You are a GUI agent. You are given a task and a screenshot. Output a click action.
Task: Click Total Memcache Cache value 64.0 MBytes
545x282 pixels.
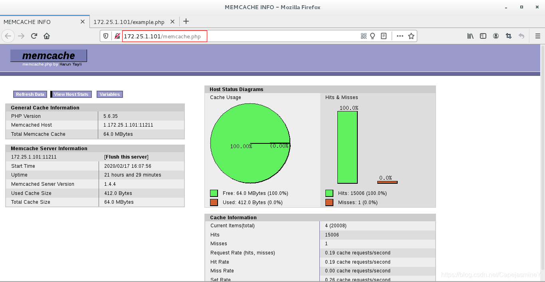point(118,134)
